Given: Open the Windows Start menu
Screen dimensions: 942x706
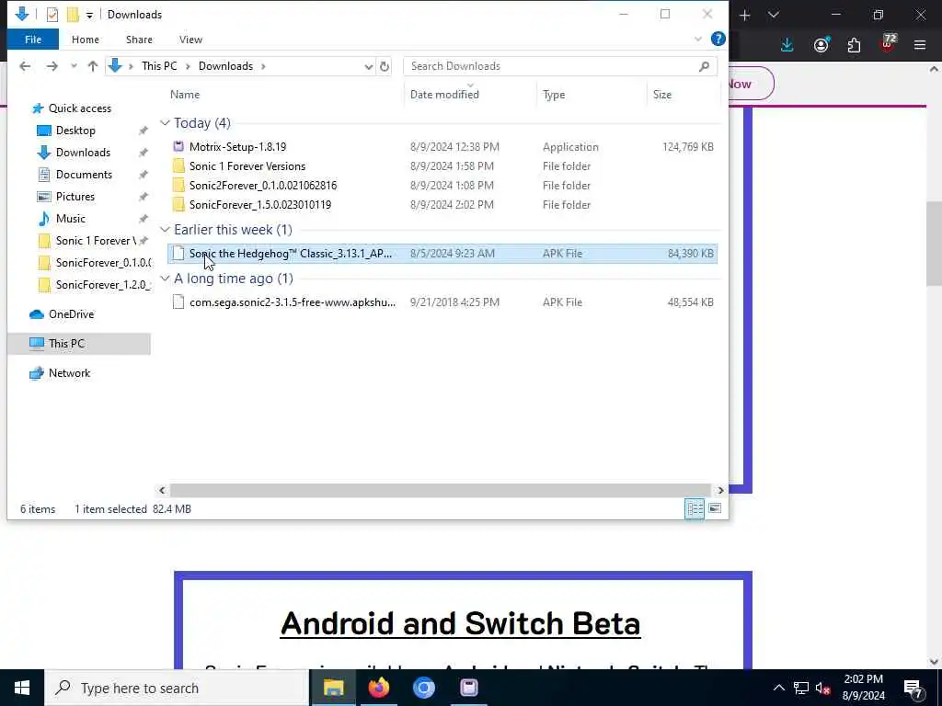Looking at the screenshot, I should click(22, 688).
